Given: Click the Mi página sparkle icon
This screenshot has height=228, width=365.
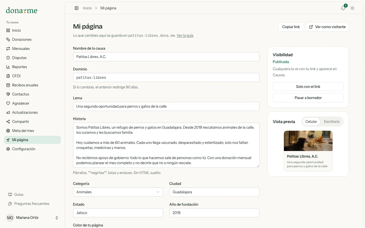Looking at the screenshot, I should click(8, 140).
